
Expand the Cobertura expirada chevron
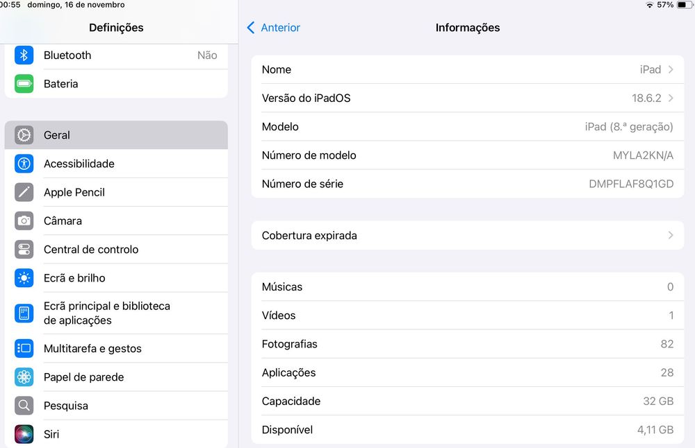pyautogui.click(x=671, y=235)
